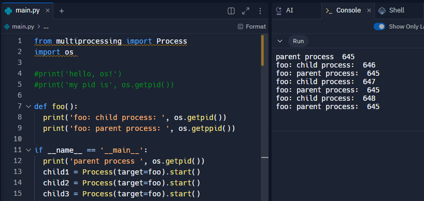
Task: Click line number 1 in the gutter
Action: tap(19, 41)
